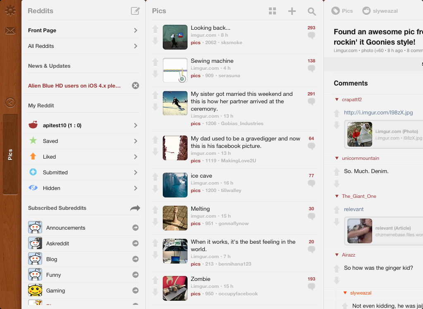Open settings gear in wooden sidebar
423x309 pixels.
(x=10, y=11)
